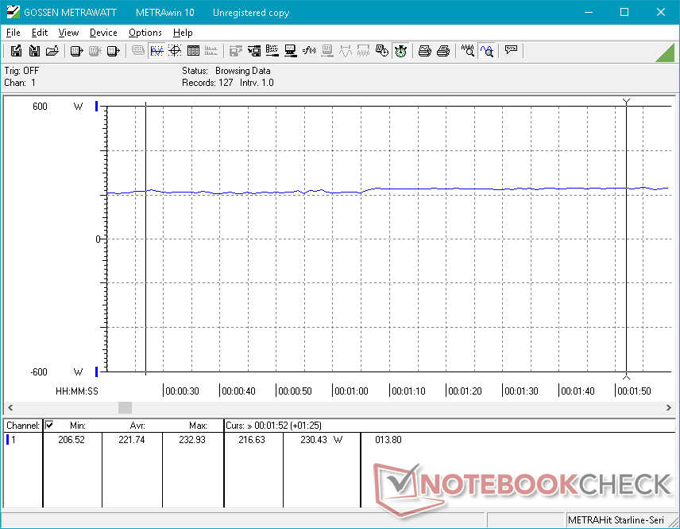Click the greyed meter stop transfer icon
The width and height of the screenshot is (680, 529).
[x=95, y=51]
